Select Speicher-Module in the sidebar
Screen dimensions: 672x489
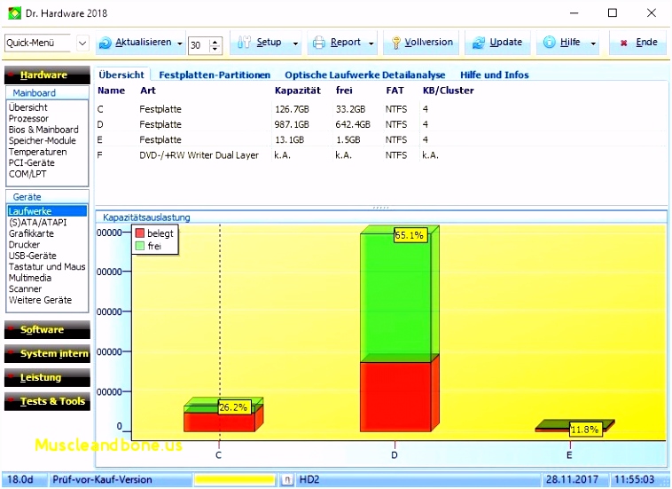pos(42,141)
